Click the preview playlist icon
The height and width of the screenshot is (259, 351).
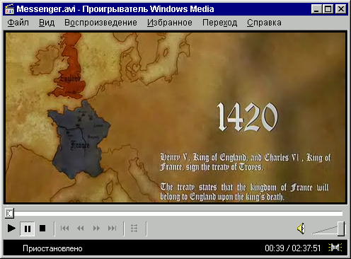134,229
